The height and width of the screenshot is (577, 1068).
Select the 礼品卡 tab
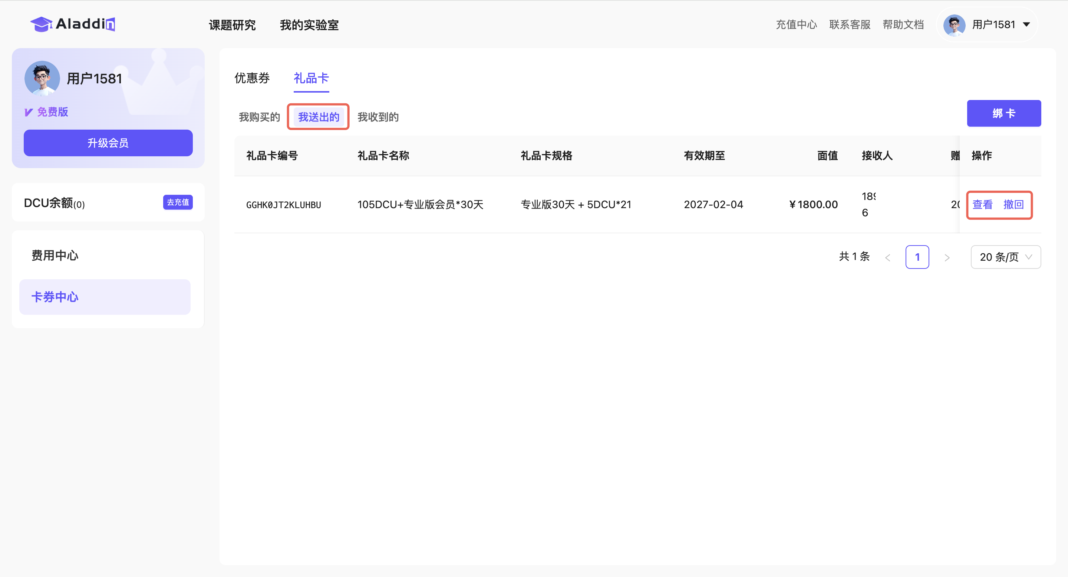[311, 78]
